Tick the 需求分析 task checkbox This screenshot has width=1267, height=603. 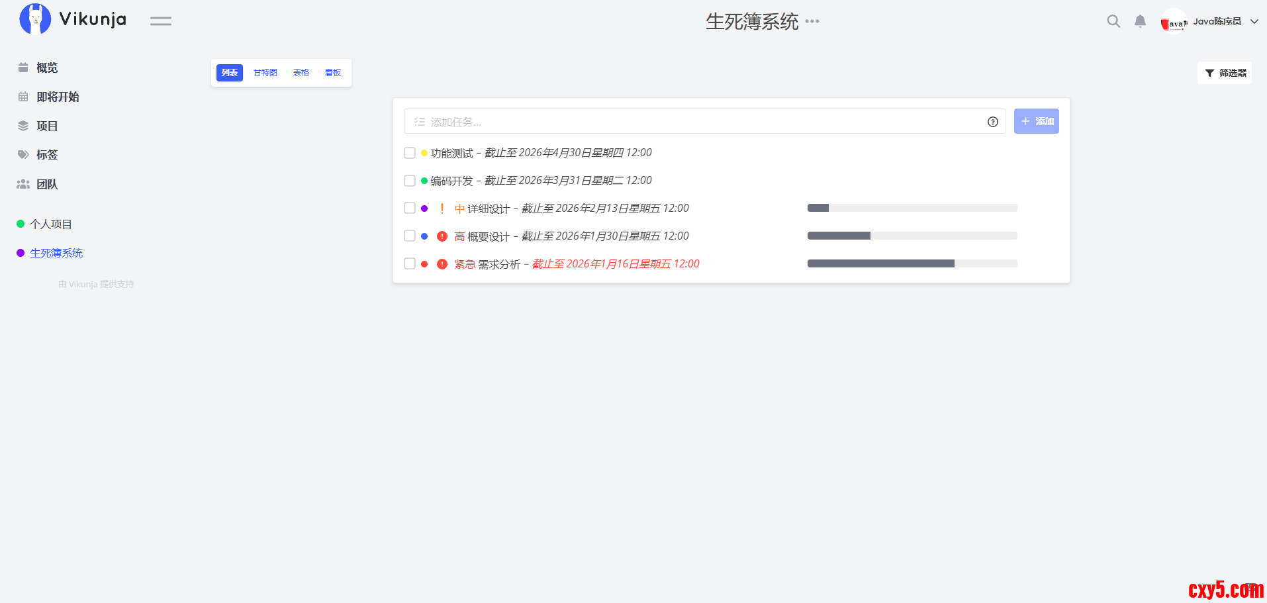pyautogui.click(x=410, y=263)
